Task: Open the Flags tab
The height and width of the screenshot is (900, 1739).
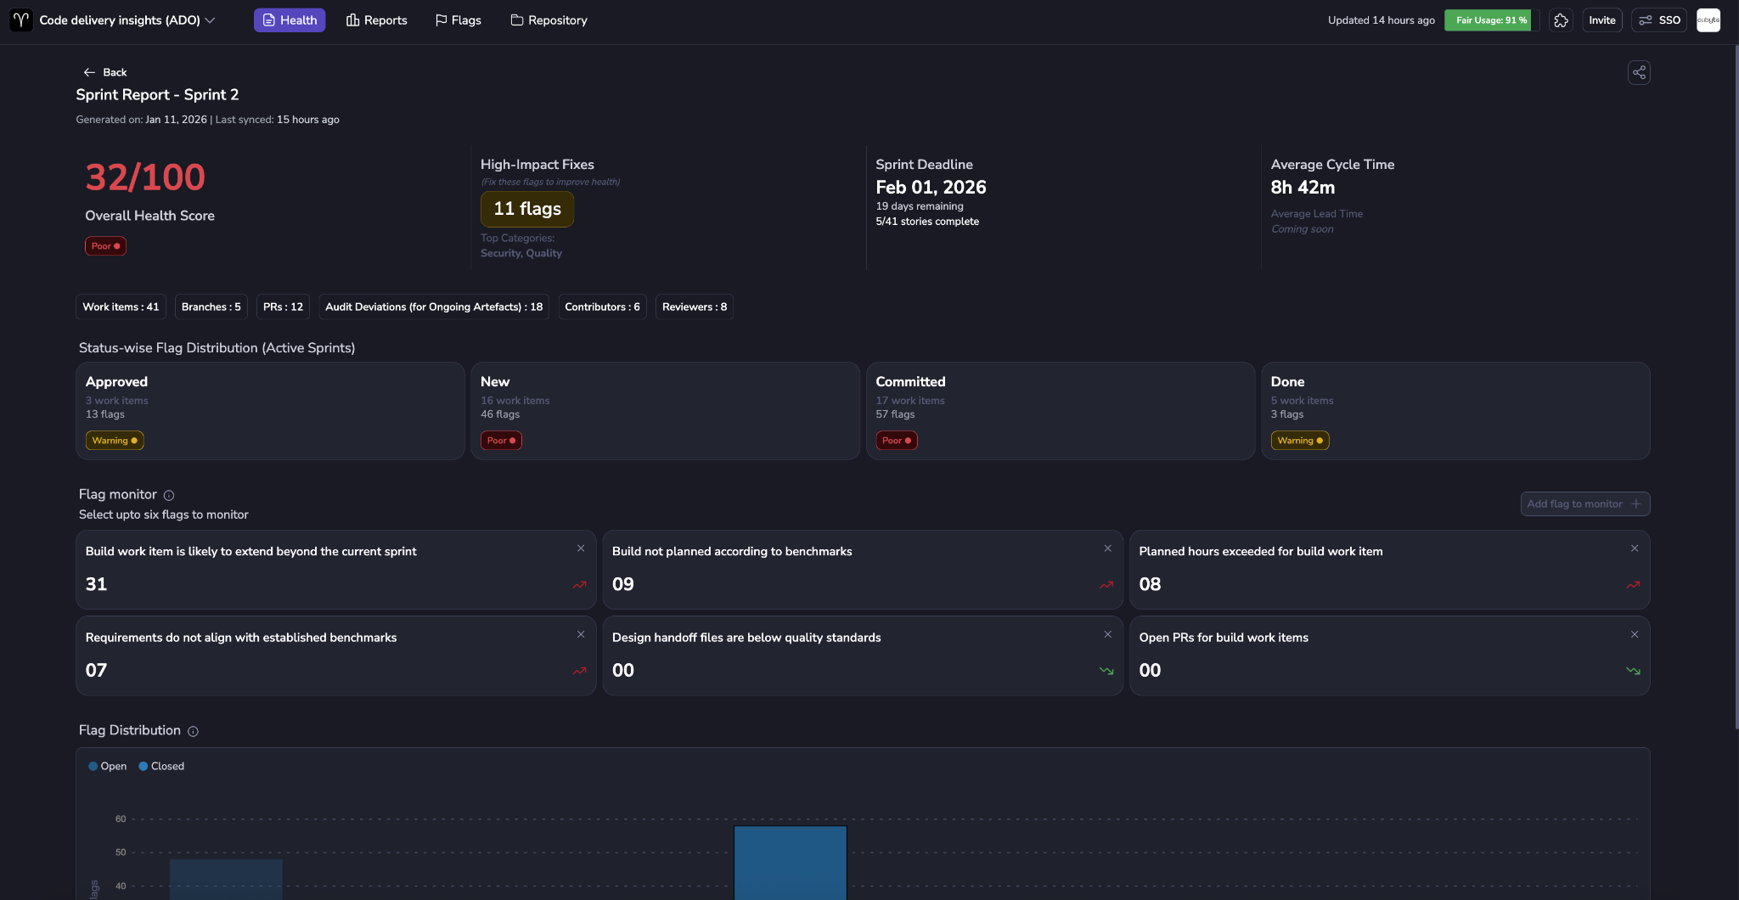Action: (458, 20)
